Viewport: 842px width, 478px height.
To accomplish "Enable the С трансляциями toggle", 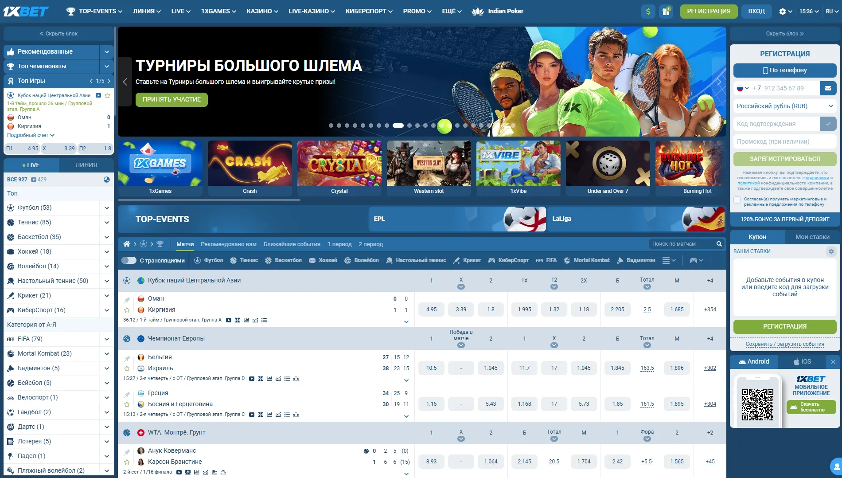I will pyautogui.click(x=129, y=260).
